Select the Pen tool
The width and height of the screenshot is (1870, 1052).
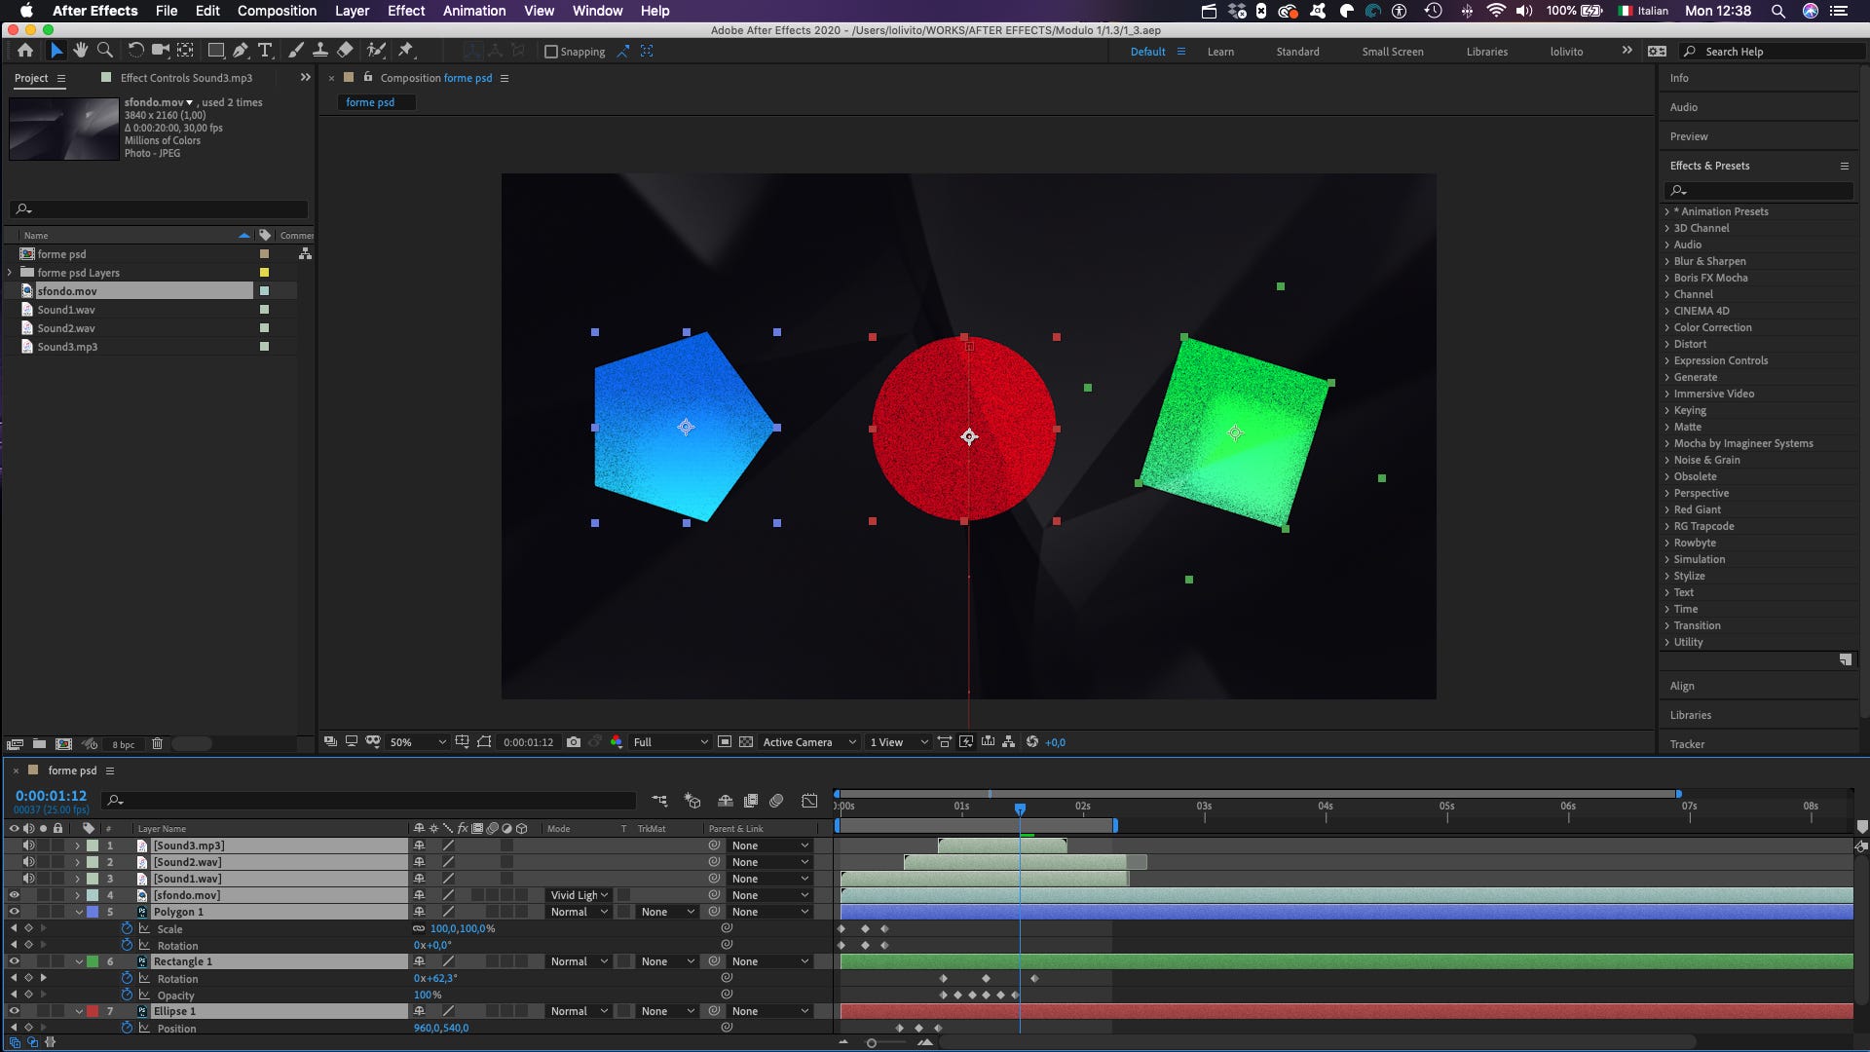240,51
